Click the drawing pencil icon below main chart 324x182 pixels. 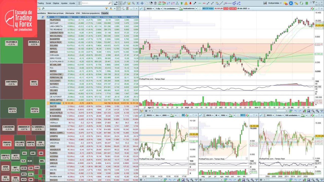pos(141,111)
